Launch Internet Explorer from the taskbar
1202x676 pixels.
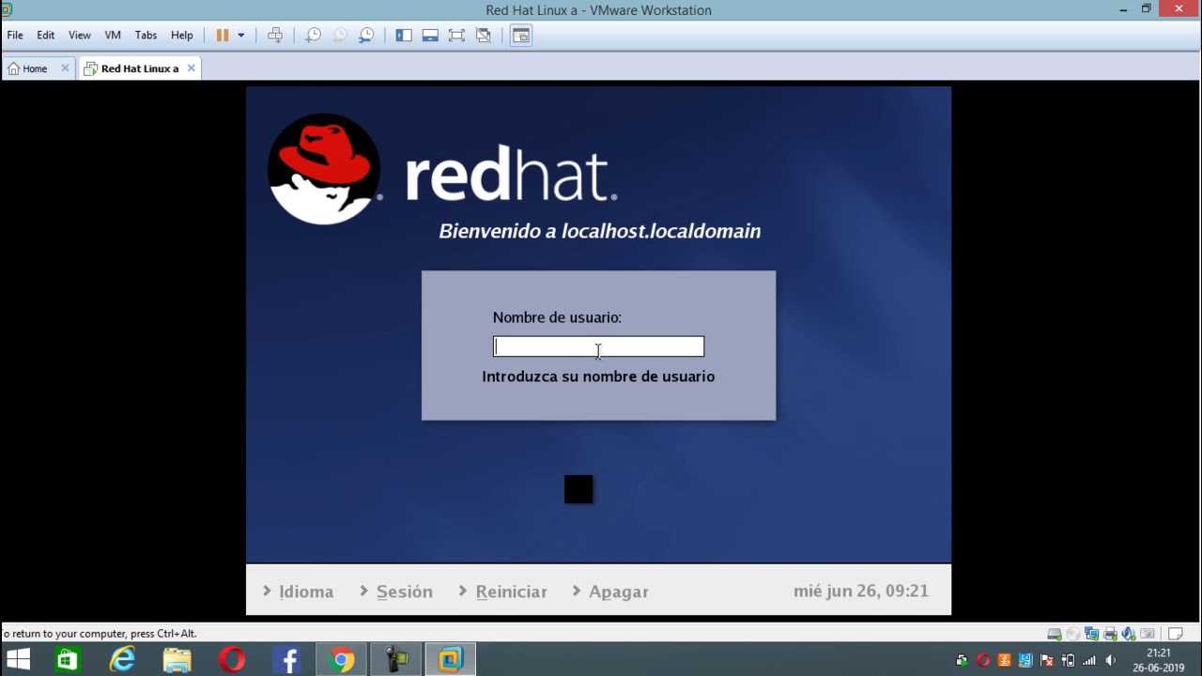click(x=122, y=660)
